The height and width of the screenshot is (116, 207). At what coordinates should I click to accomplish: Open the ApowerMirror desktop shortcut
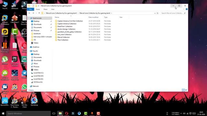5,102
